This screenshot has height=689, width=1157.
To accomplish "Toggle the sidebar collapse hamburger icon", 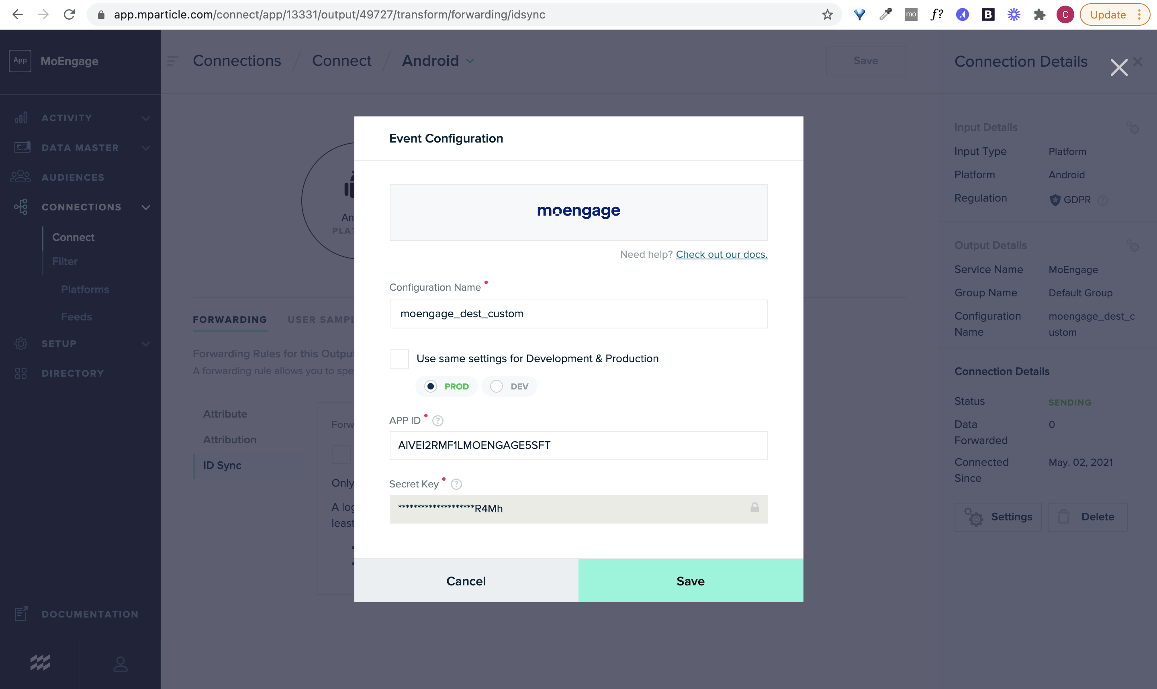I will pyautogui.click(x=172, y=61).
